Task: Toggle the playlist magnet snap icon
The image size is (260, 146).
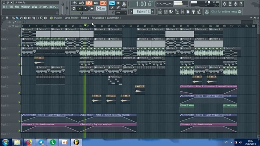Action: (x=7, y=18)
